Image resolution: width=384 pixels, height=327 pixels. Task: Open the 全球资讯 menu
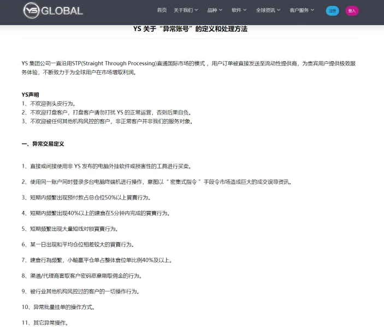265,10
